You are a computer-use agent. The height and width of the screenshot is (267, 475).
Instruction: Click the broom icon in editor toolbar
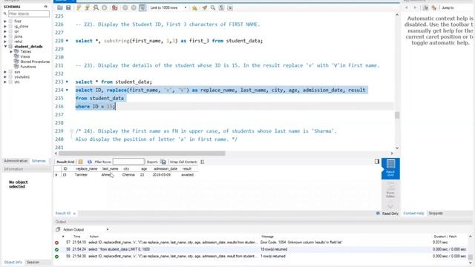(x=205, y=8)
